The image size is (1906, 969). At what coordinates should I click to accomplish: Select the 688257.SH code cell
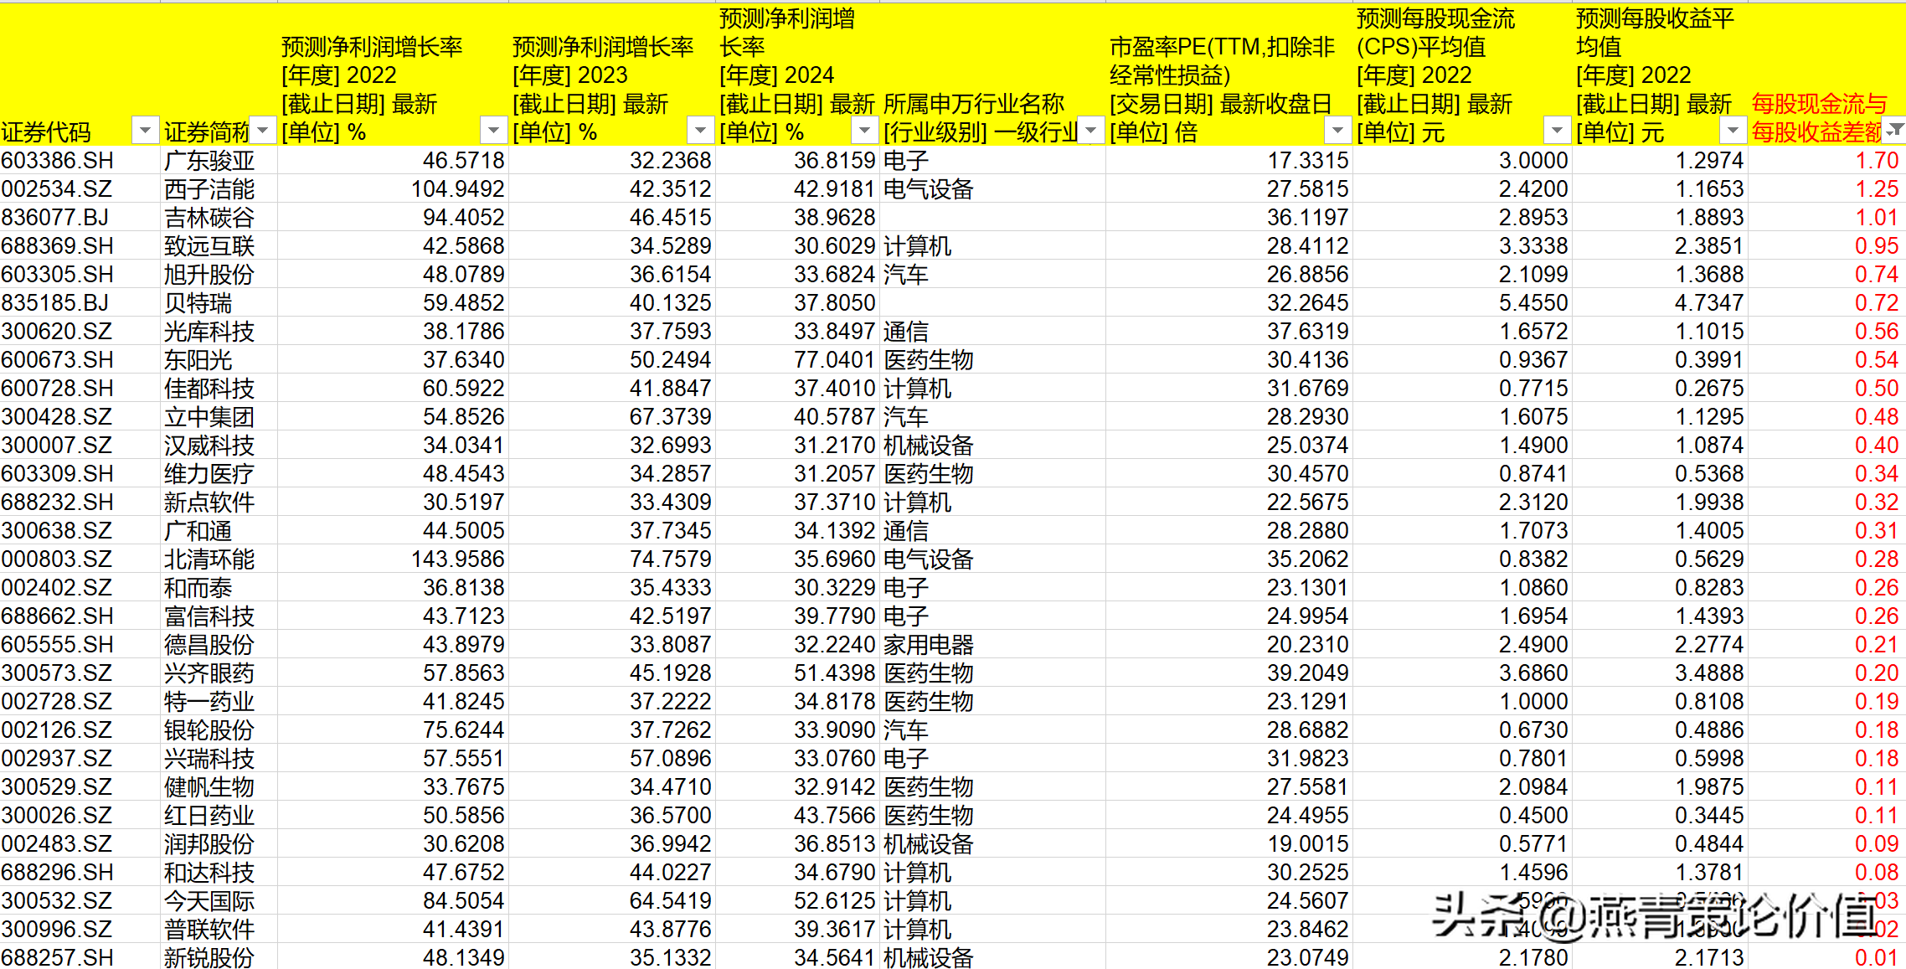(57, 957)
